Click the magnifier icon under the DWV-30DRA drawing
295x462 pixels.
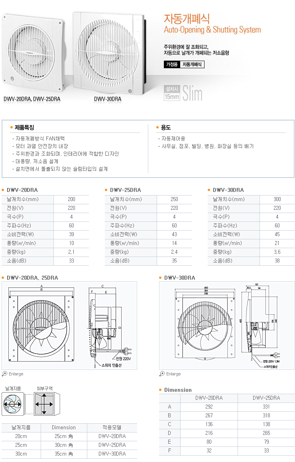coord(162,374)
